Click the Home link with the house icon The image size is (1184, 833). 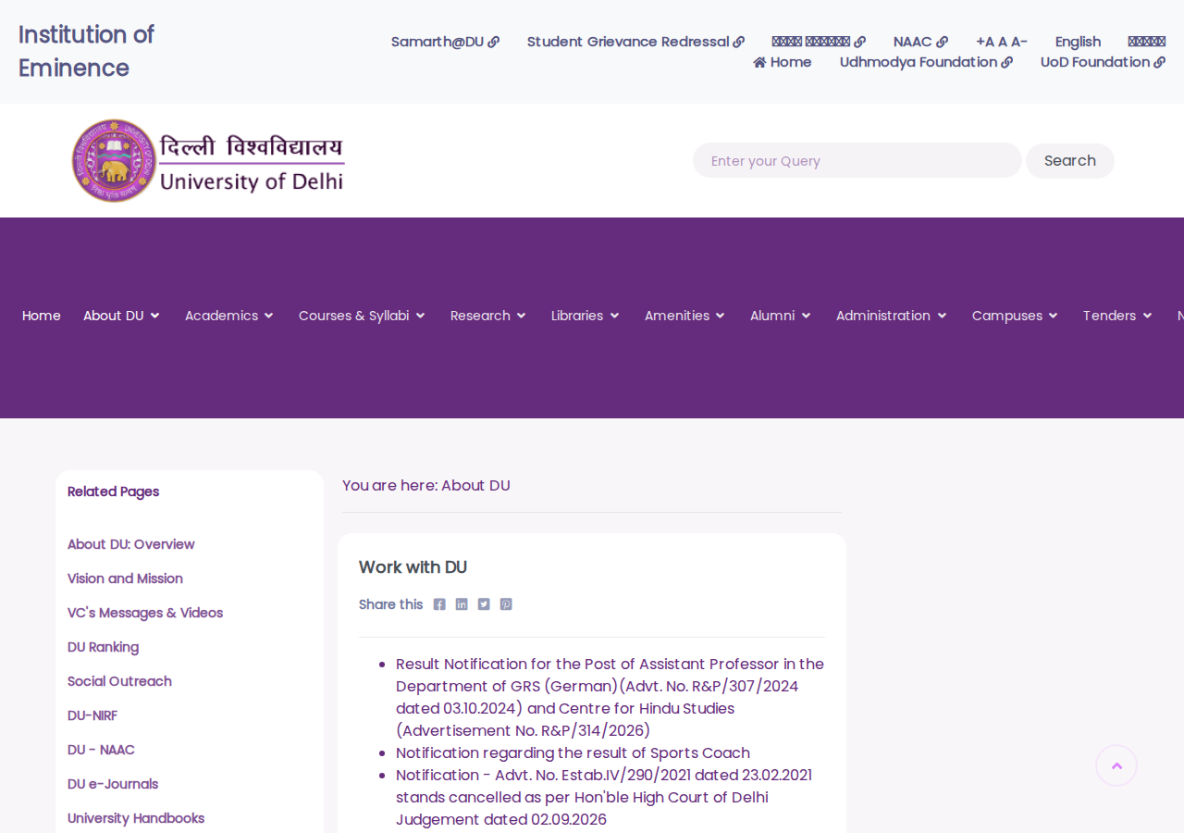(x=783, y=62)
